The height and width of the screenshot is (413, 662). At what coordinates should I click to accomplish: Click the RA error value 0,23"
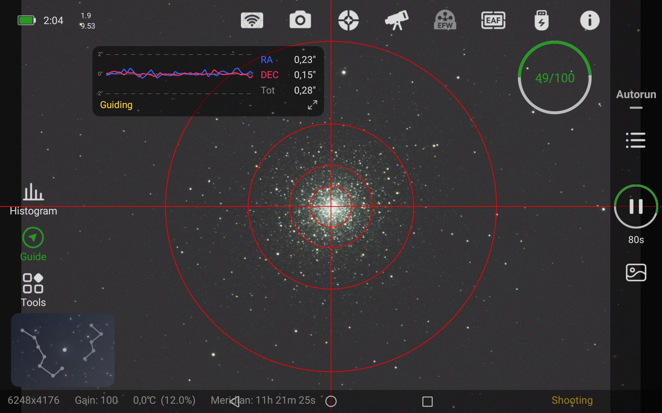point(305,60)
